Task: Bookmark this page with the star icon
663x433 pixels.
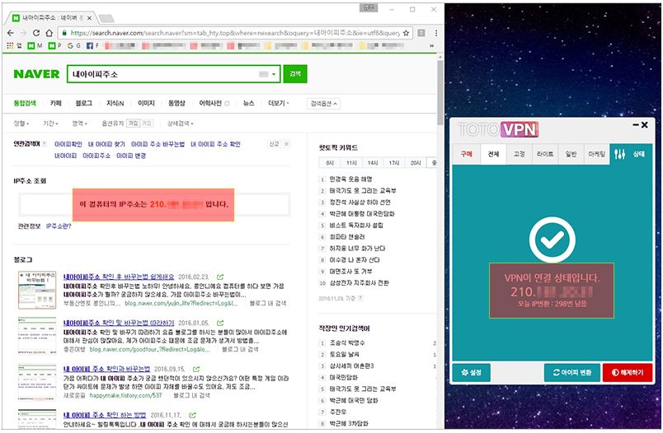Action: click(x=406, y=33)
